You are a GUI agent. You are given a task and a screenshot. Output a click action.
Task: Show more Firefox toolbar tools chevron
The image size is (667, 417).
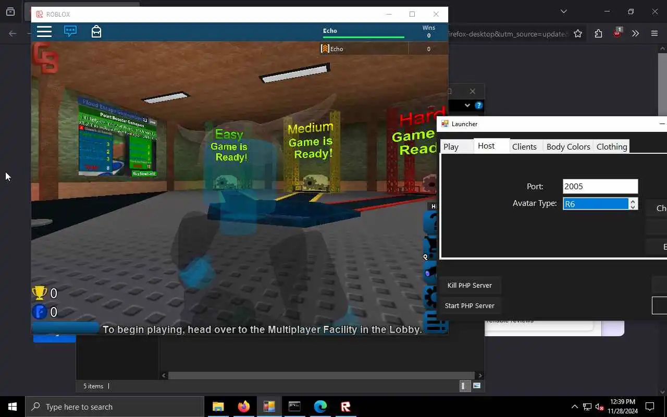tap(635, 33)
